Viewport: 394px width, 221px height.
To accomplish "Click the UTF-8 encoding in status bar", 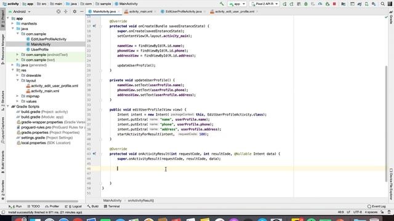I will pos(357,212).
